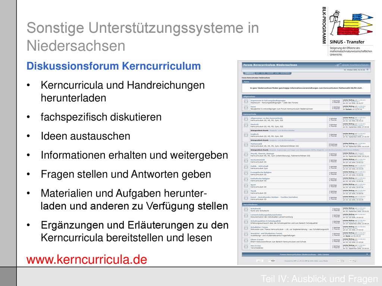Image resolution: width=382 pixels, height=286 pixels.
Task: Open the Mathematik board link
Action: (x=256, y=144)
